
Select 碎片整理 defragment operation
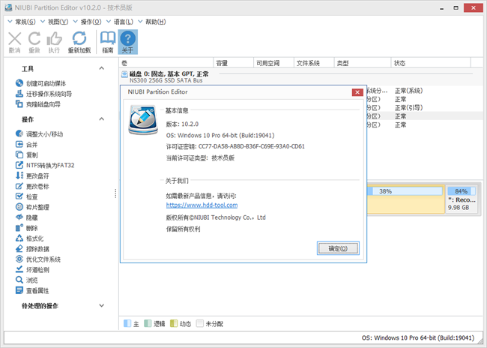click(x=32, y=207)
